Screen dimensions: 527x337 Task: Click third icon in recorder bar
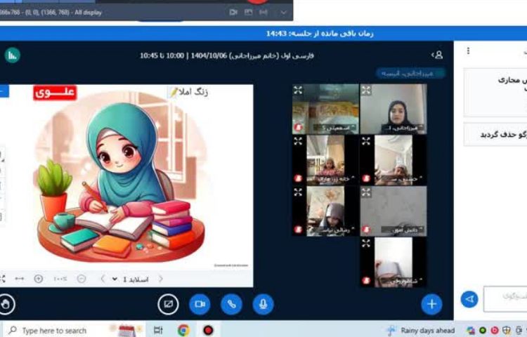coord(263,13)
